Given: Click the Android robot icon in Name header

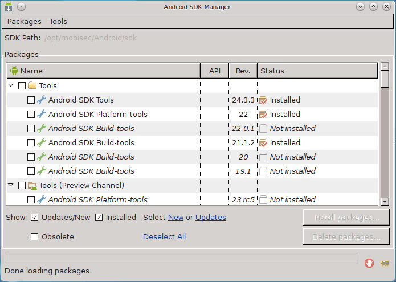Looking at the screenshot, I should (x=14, y=71).
